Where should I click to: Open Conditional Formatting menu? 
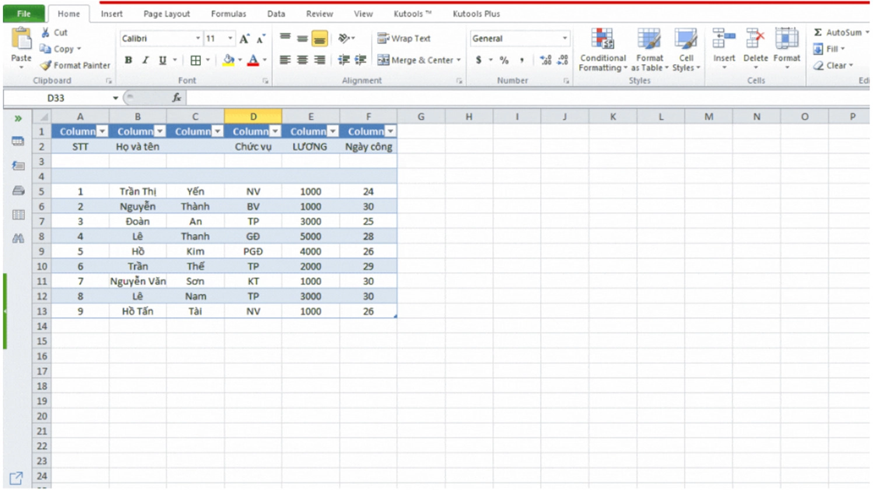point(603,50)
